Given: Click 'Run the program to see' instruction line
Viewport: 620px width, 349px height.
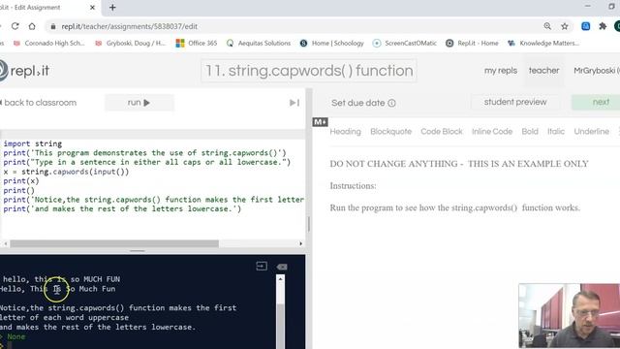Looking at the screenshot, I should coord(454,207).
